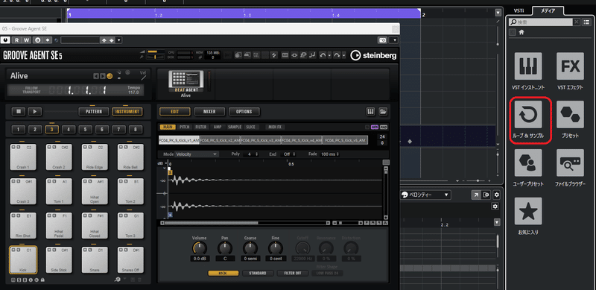
Task: Open the User Presets tile
Action: (528, 163)
